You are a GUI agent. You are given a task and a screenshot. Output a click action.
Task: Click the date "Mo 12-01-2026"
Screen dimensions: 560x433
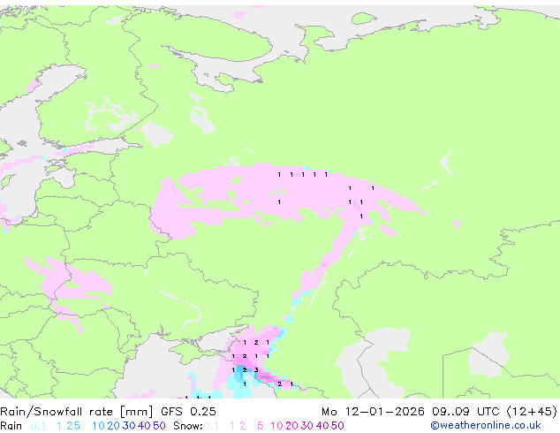(373, 412)
